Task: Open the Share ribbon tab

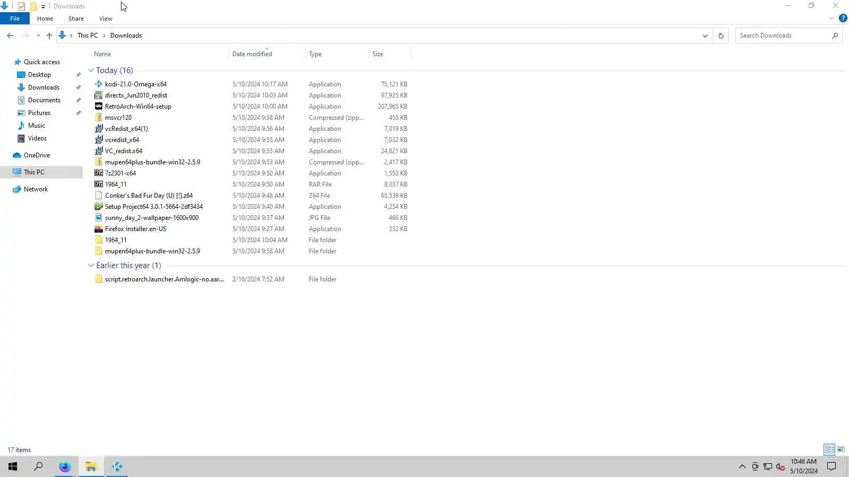Action: [x=76, y=19]
